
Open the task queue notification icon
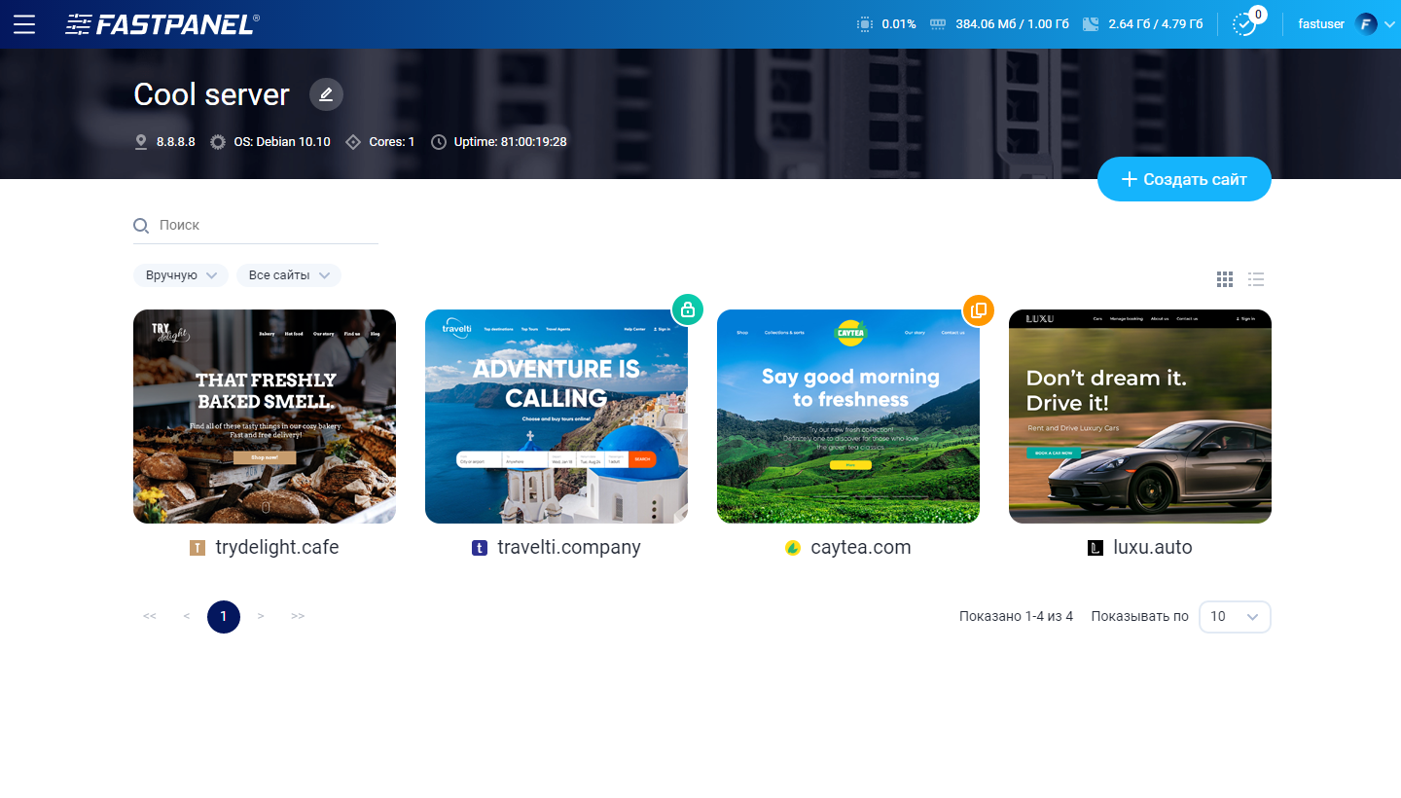coord(1244,24)
